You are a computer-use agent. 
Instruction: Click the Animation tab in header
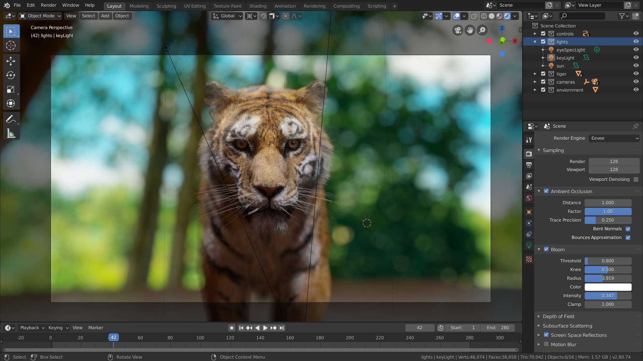coord(285,6)
